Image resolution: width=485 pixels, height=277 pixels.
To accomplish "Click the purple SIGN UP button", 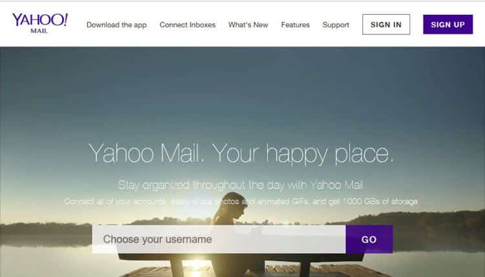I will tap(448, 25).
